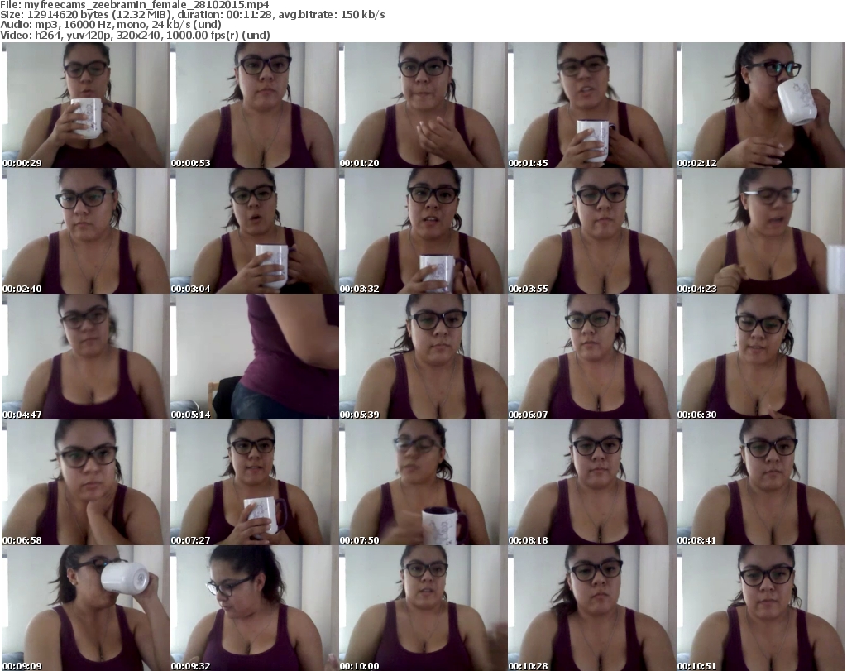Open the 00:04:47 preview frame
The width and height of the screenshot is (847, 671).
pyautogui.click(x=85, y=357)
